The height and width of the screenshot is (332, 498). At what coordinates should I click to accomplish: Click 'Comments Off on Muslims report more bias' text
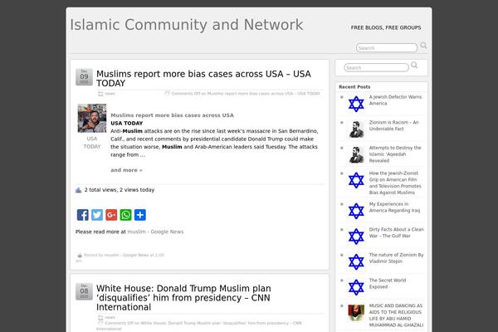[x=246, y=94]
